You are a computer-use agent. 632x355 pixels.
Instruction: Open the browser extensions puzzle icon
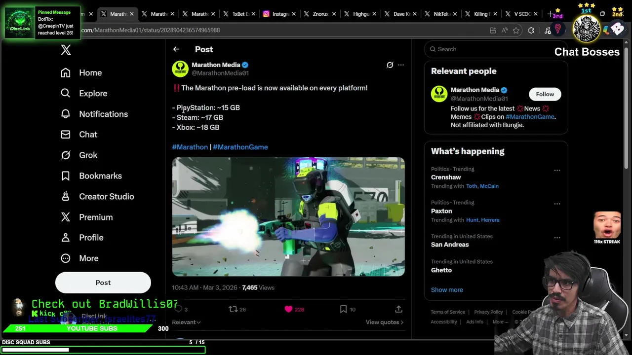[531, 31]
